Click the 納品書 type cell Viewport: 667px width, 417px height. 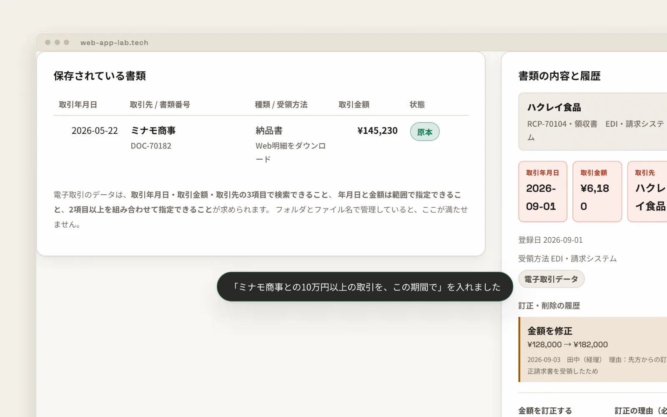click(x=269, y=131)
